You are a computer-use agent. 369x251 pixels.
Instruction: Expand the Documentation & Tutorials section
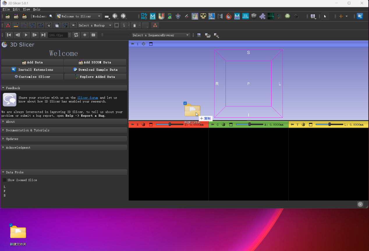point(64,130)
